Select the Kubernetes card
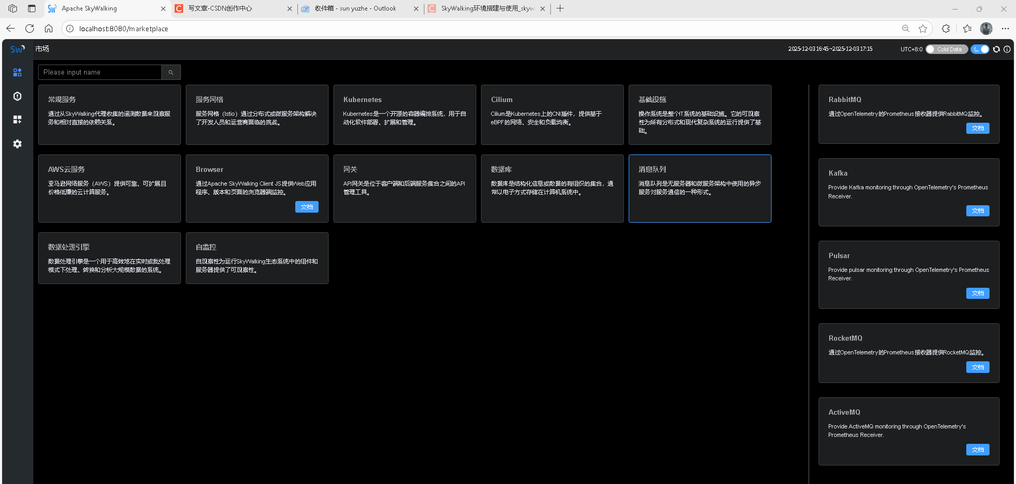Image resolution: width=1016 pixels, height=484 pixels. [405, 115]
